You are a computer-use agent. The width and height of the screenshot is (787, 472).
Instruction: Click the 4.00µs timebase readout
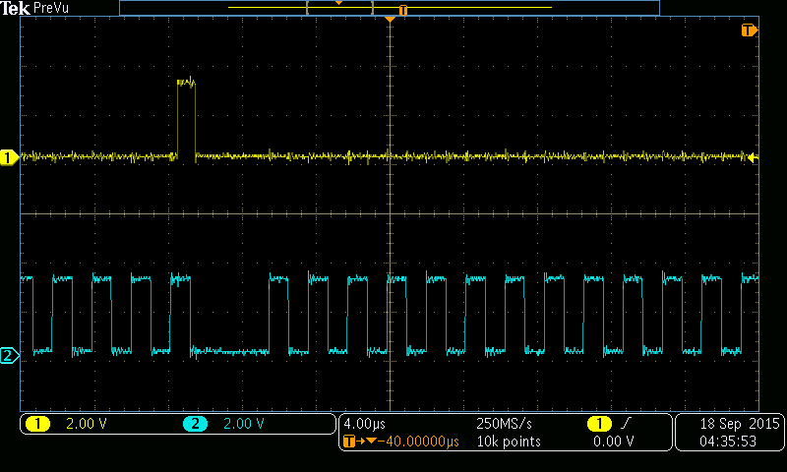click(364, 424)
